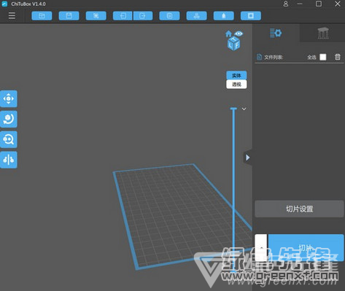Open 切片设置 slice settings
The height and width of the screenshot is (291, 345).
pyautogui.click(x=299, y=209)
